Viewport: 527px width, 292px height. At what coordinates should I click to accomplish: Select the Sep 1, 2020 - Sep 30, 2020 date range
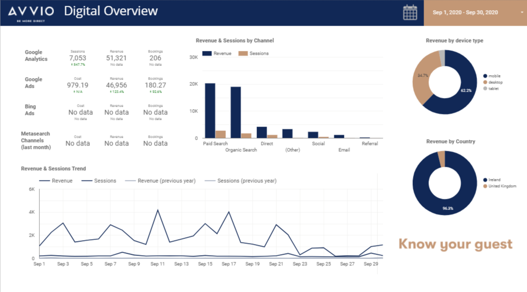[465, 13]
